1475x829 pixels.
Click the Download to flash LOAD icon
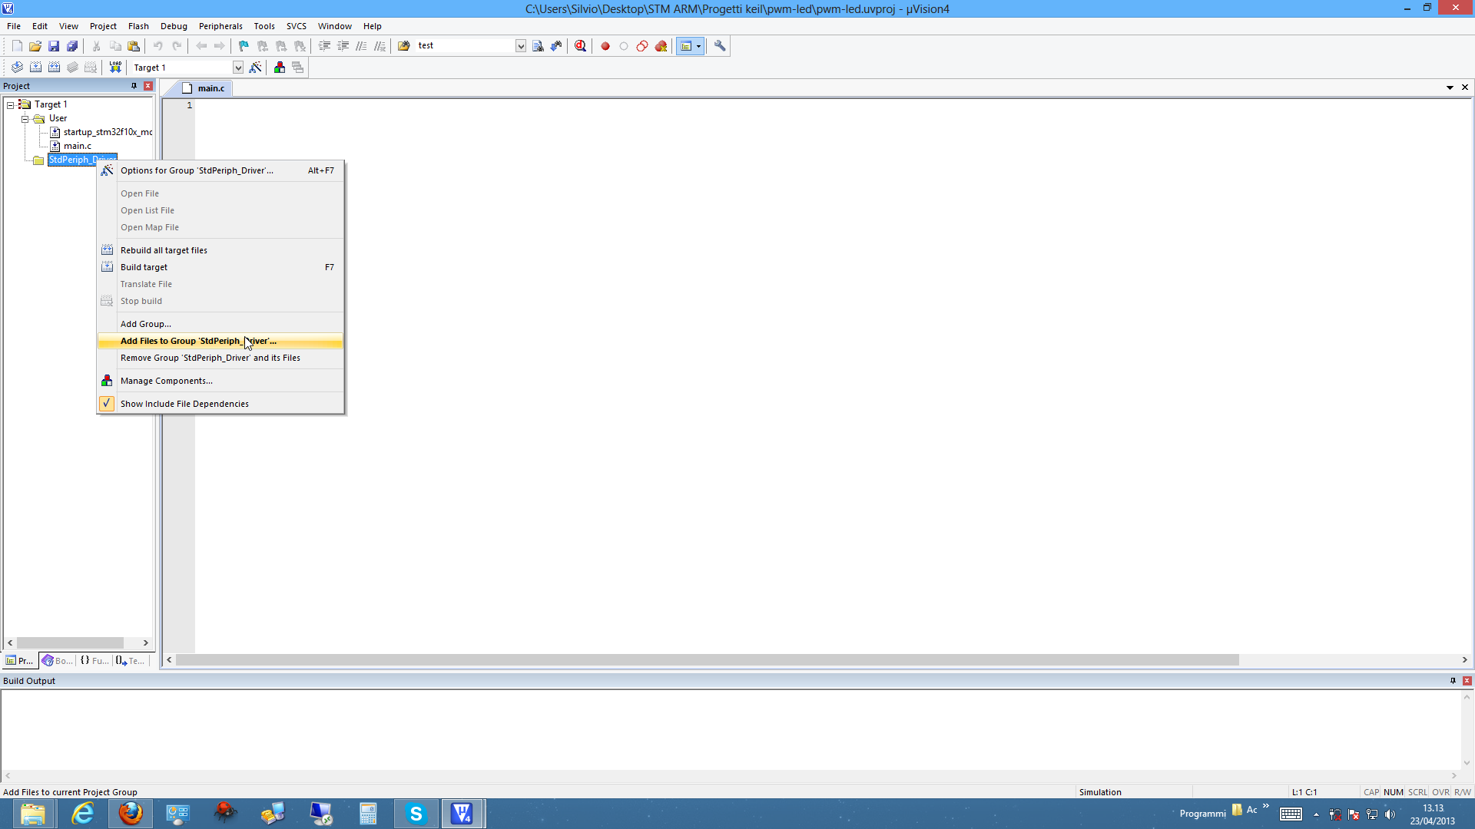click(115, 68)
